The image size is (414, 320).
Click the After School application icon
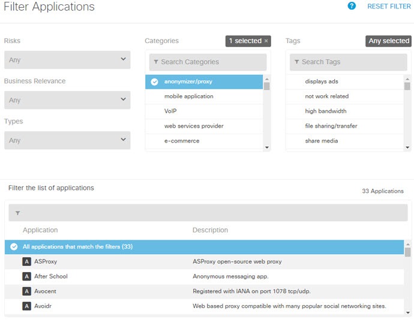(x=26, y=276)
